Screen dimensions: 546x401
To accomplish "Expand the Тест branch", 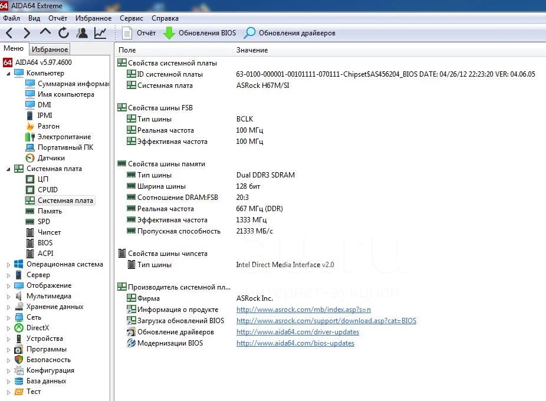I will point(8,392).
